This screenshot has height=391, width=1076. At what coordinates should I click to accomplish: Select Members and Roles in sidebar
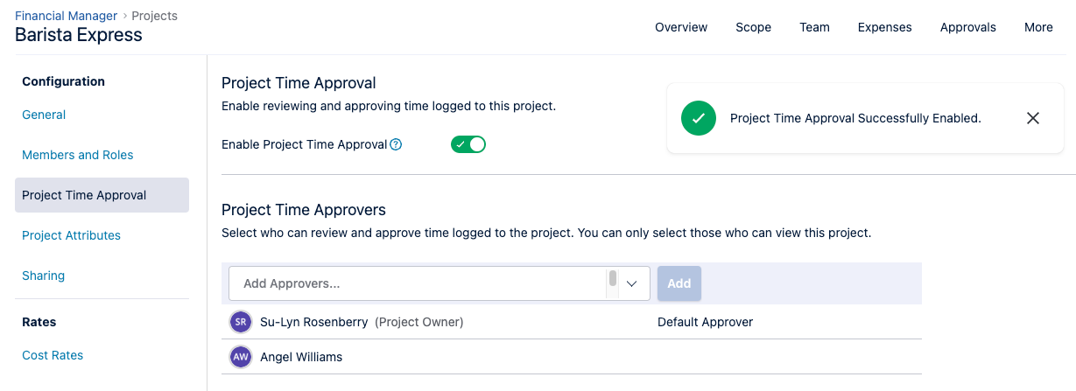tap(78, 155)
